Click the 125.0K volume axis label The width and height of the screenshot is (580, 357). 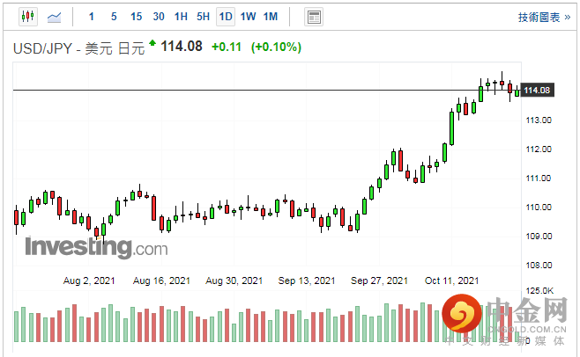coord(539,291)
